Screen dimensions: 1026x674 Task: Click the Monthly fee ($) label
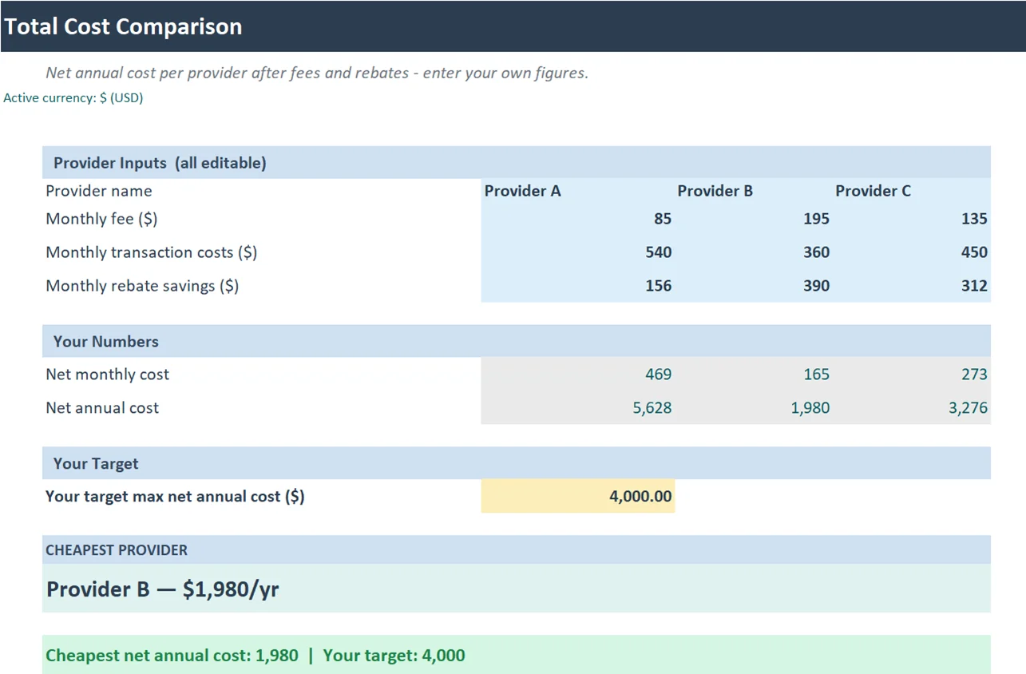point(102,219)
